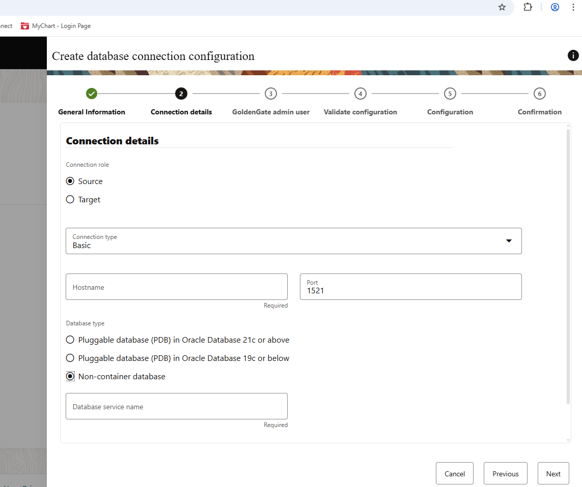Image resolution: width=582 pixels, height=487 pixels.
Task: Click the MyChart bookmark heart icon
Action: pyautogui.click(x=25, y=26)
